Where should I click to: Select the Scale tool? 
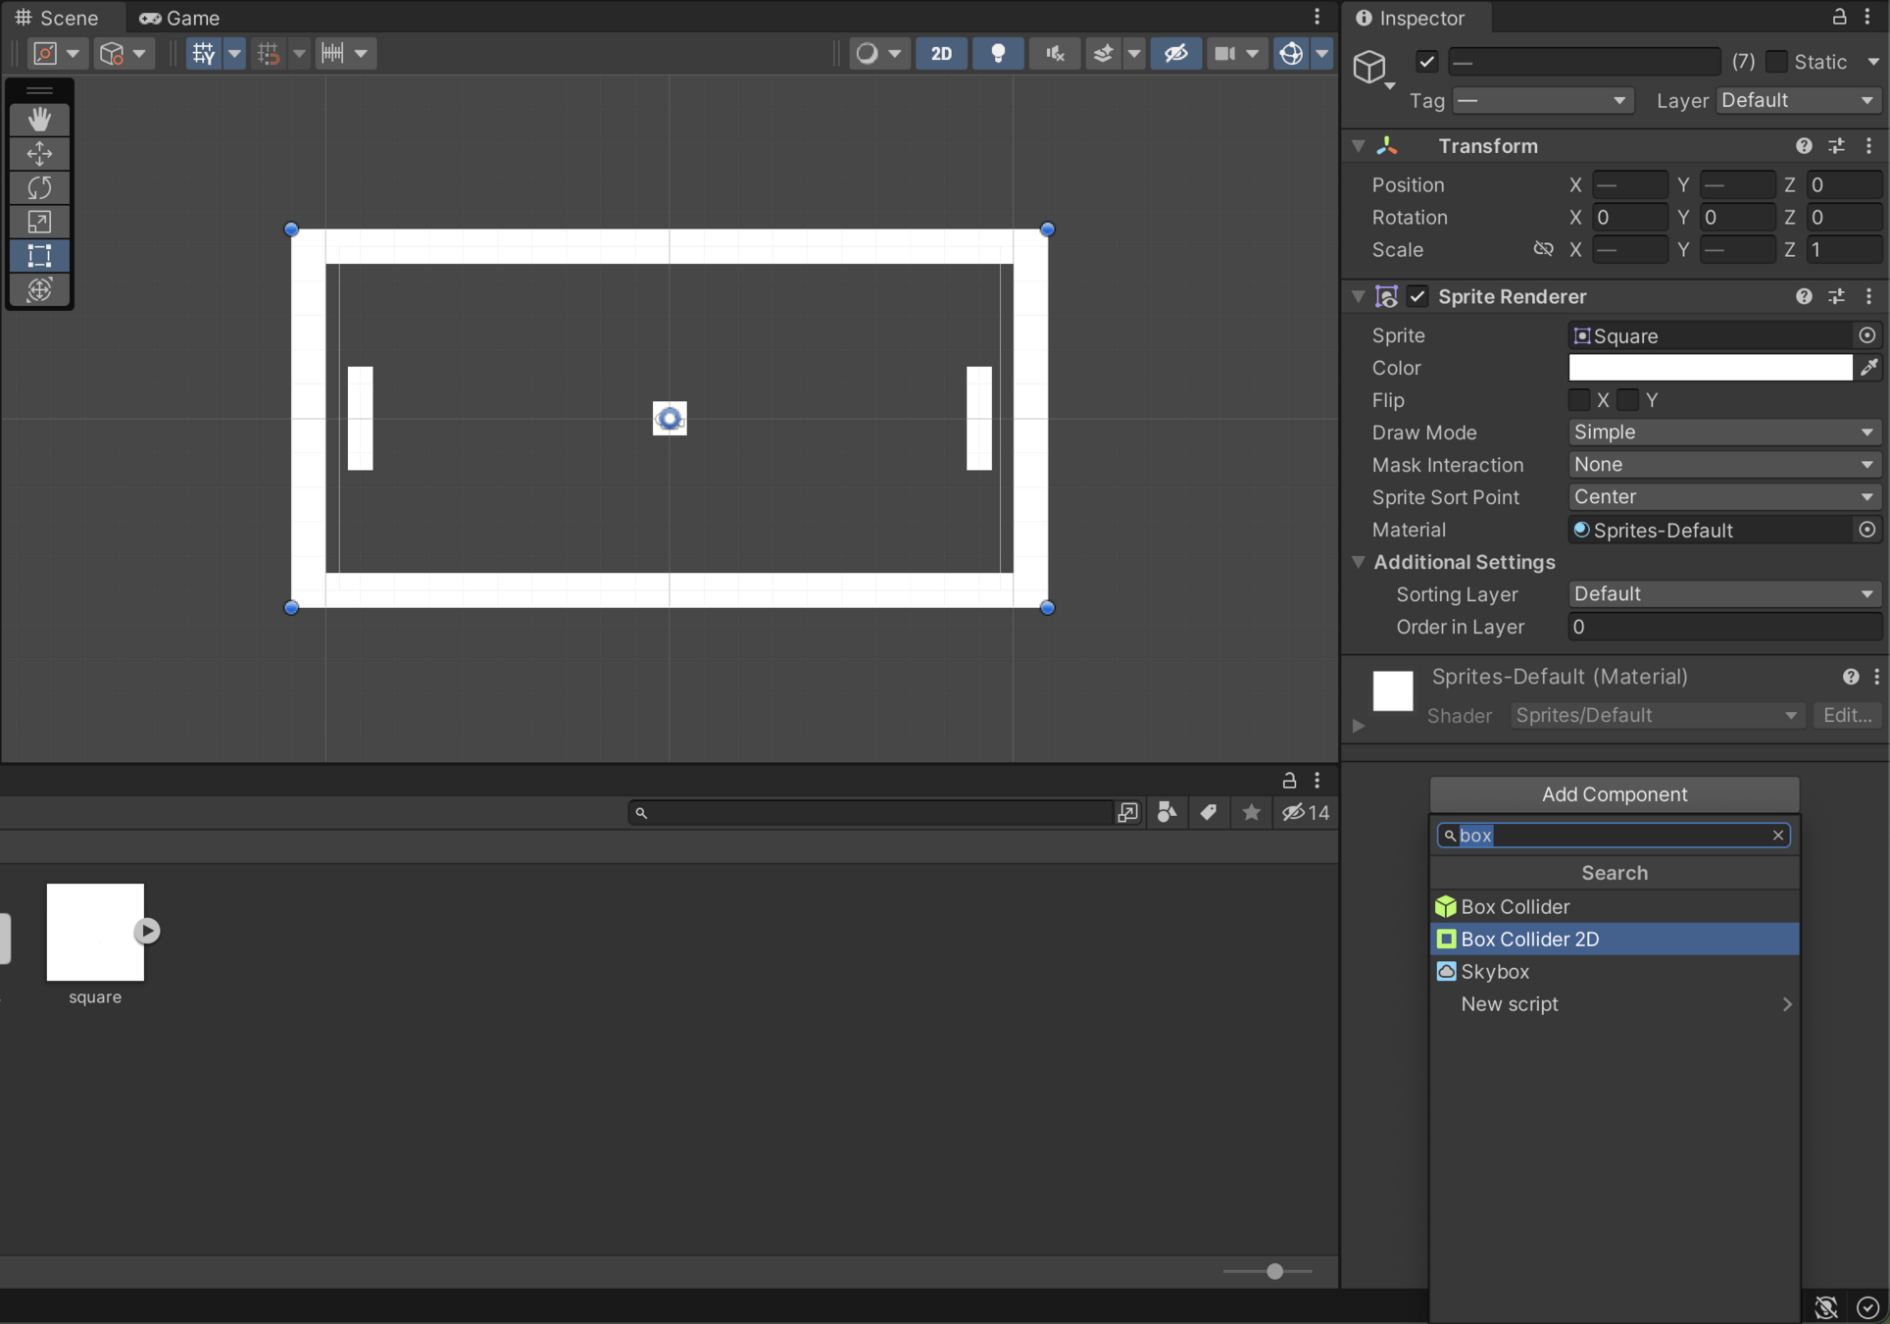click(x=39, y=222)
